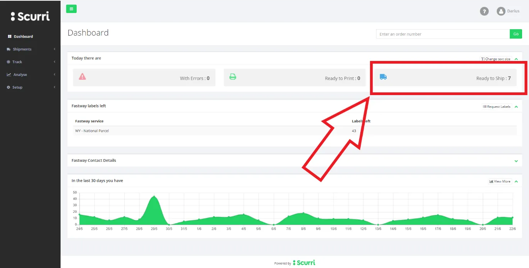Click the Darius user avatar icon
The width and height of the screenshot is (529, 268).
501,11
